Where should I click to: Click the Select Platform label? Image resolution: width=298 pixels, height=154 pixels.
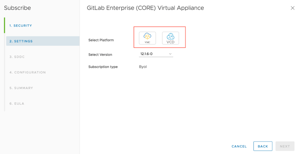[x=101, y=40]
